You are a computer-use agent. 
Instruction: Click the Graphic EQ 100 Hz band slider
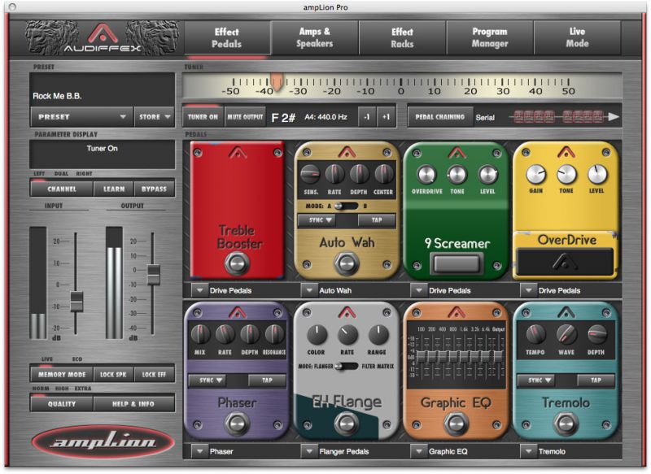(x=421, y=356)
